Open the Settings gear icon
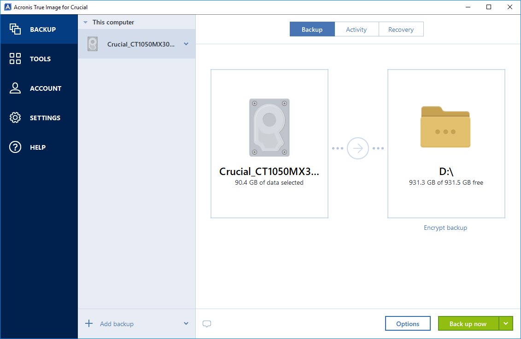Screen dimensions: 521x339 pos(15,117)
